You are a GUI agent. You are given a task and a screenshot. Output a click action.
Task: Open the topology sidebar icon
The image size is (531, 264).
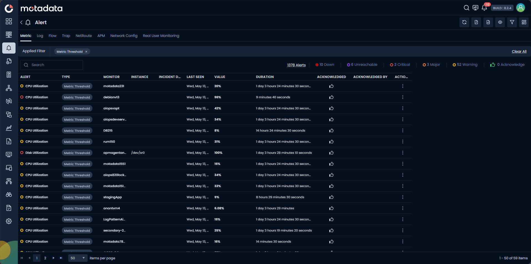9,88
